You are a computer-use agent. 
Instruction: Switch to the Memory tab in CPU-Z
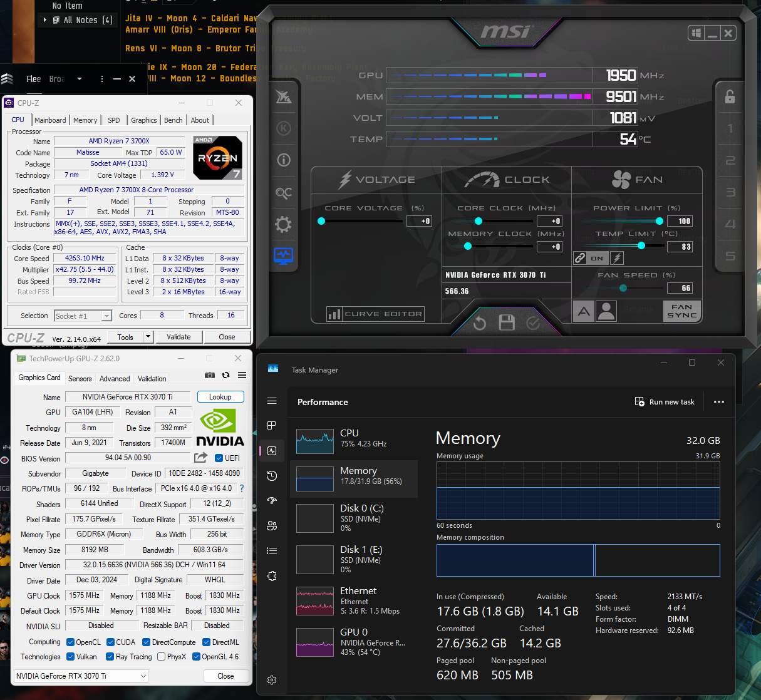[85, 120]
